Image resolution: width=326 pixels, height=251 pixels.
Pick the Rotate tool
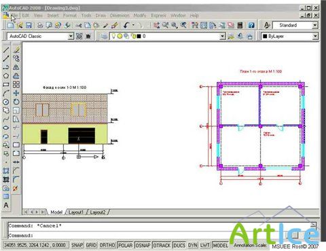pyautogui.click(x=16, y=102)
